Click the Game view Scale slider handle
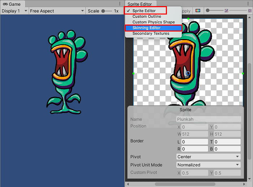This screenshot has height=187, width=253. click(x=103, y=11)
